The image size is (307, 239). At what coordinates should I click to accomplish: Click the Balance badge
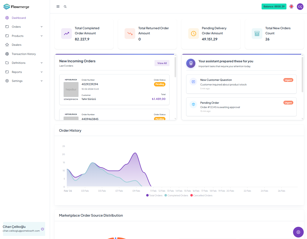(x=274, y=7)
